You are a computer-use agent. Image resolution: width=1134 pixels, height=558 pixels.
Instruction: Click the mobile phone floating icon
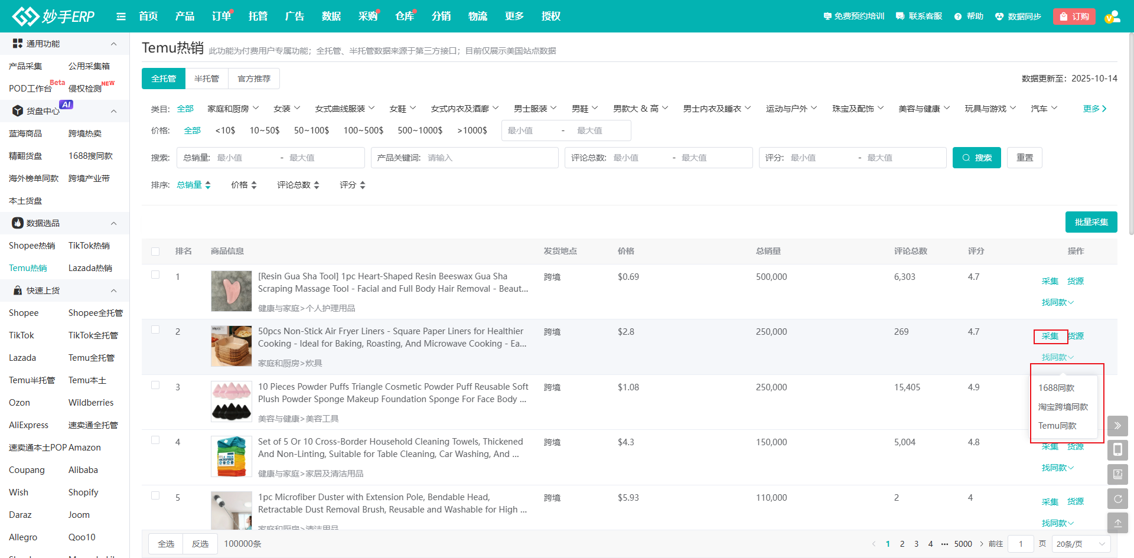pos(1117,450)
